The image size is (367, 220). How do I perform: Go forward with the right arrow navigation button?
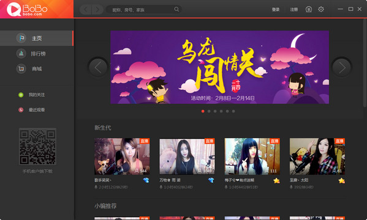pyautogui.click(x=97, y=10)
